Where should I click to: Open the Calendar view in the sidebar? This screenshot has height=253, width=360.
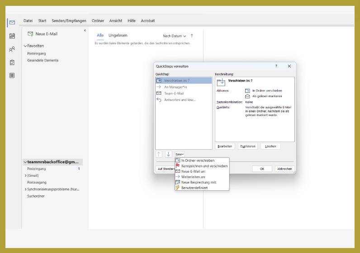[x=12, y=36]
